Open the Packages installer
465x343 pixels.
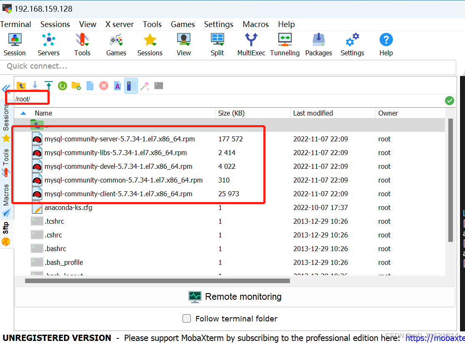(318, 44)
